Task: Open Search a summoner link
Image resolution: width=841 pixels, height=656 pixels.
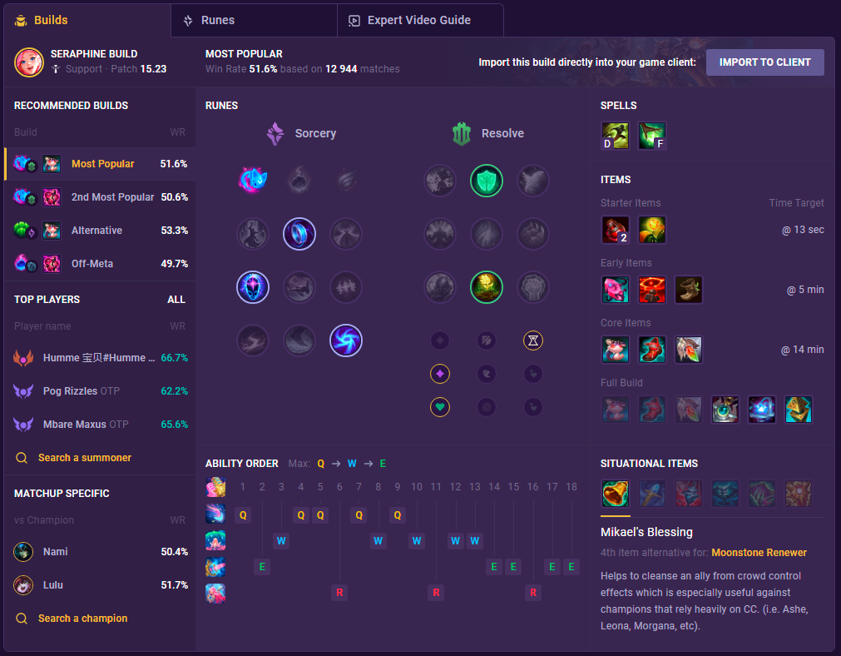Action: (x=85, y=458)
